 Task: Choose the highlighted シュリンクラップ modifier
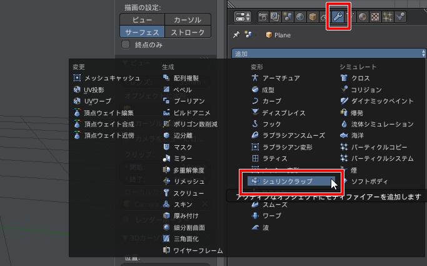click(x=291, y=181)
